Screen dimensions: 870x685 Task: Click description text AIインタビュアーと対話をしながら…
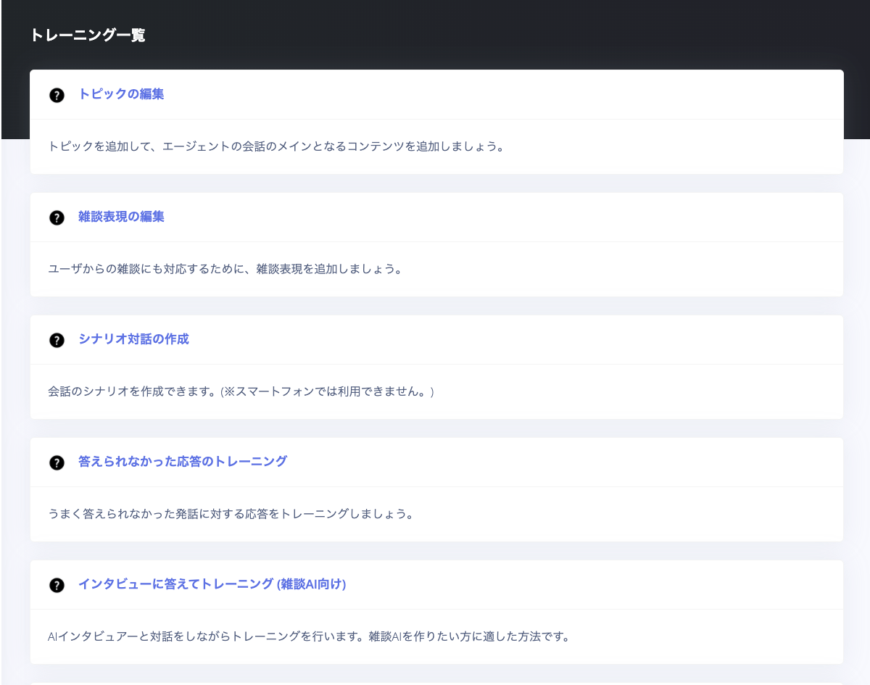309,637
